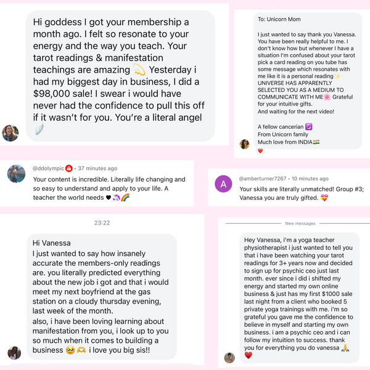This screenshot has width=370, height=370.
Task: Click the sender avatar beside Unicorn Mom message
Action: [x=244, y=144]
